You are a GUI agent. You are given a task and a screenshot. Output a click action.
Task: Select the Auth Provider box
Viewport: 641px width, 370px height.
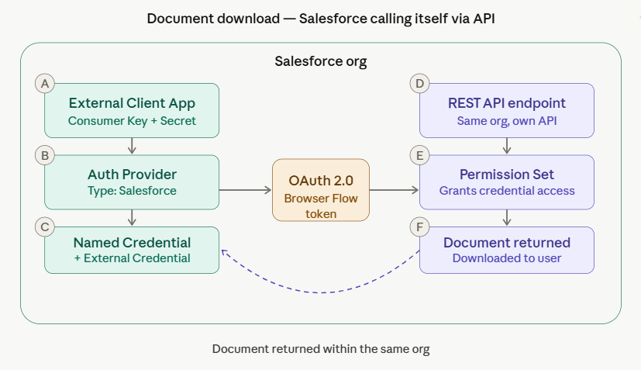pyautogui.click(x=132, y=182)
